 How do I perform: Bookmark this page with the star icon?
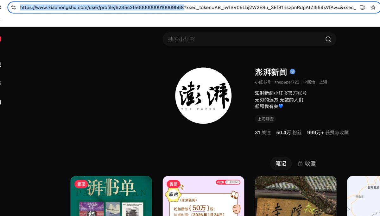[373, 7]
